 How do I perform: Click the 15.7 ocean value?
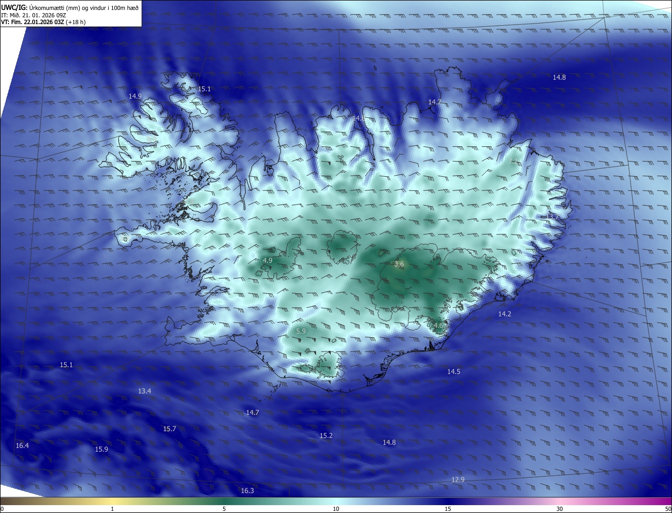[x=170, y=429]
